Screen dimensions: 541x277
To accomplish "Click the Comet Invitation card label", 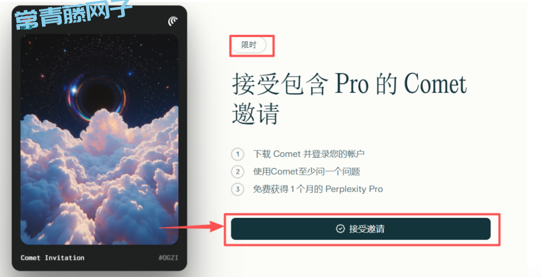I will 53,257.
